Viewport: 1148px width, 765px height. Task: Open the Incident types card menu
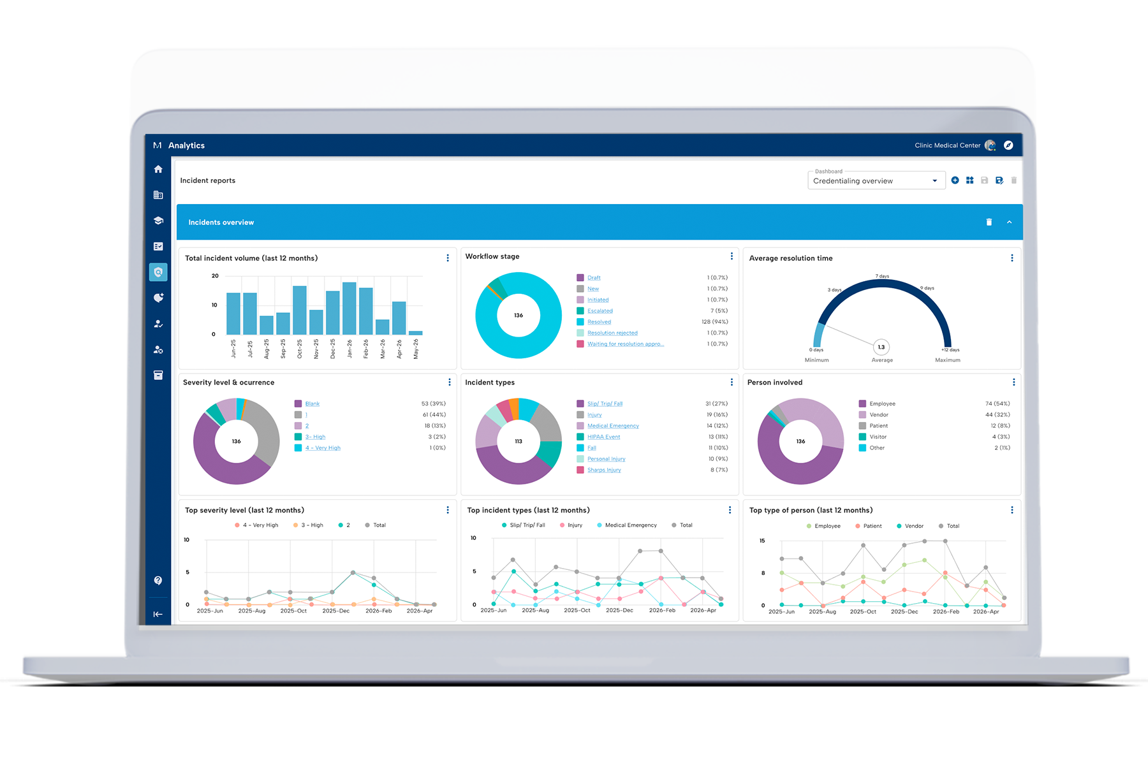tap(732, 382)
